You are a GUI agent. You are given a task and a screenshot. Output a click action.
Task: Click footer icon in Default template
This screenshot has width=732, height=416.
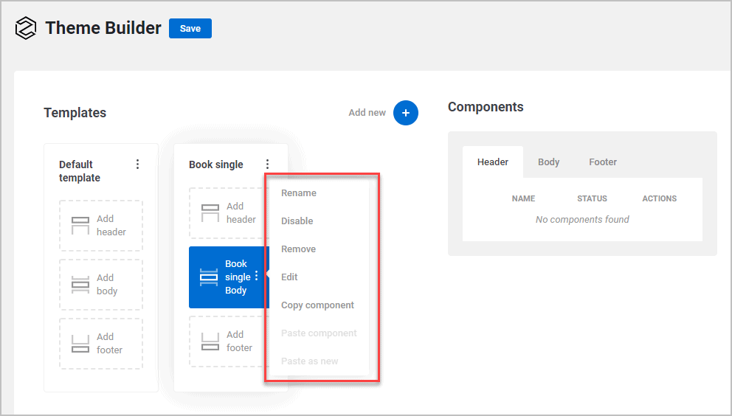(80, 344)
